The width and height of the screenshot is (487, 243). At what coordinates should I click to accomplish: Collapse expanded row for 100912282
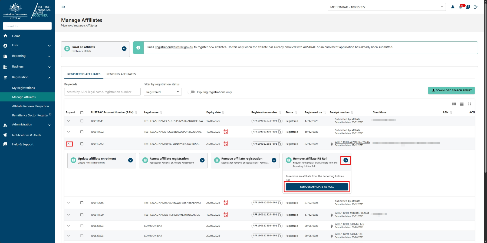tap(69, 144)
